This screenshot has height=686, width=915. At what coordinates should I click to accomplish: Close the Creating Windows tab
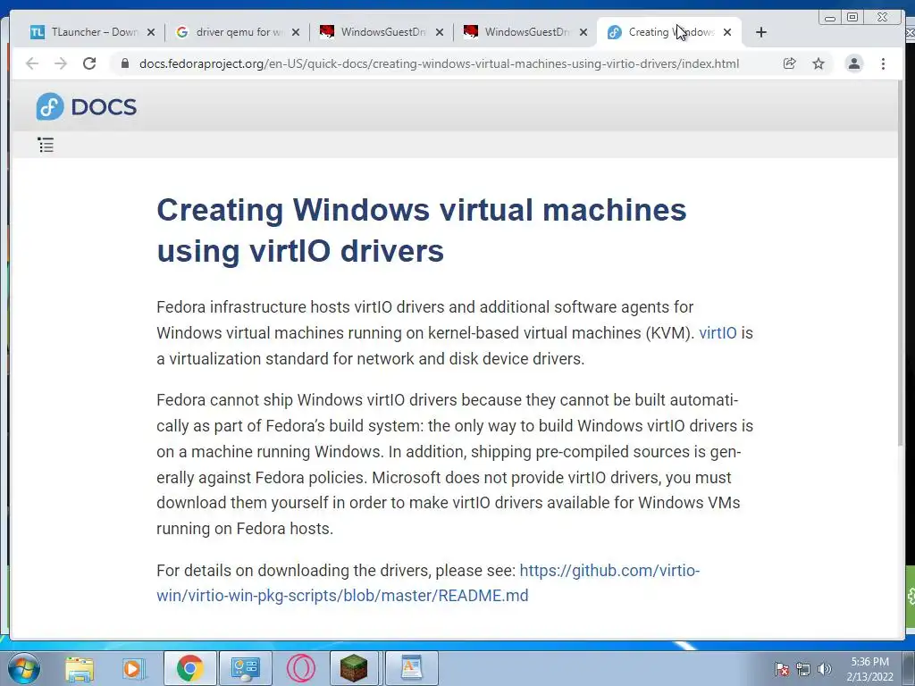[x=727, y=32]
